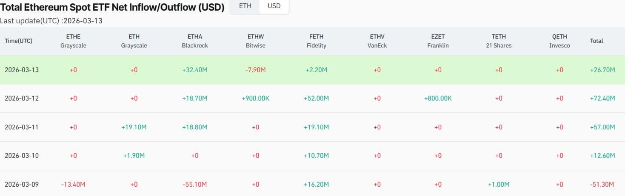Select the USD unit toggle
The image size is (625, 196).
[x=274, y=6]
